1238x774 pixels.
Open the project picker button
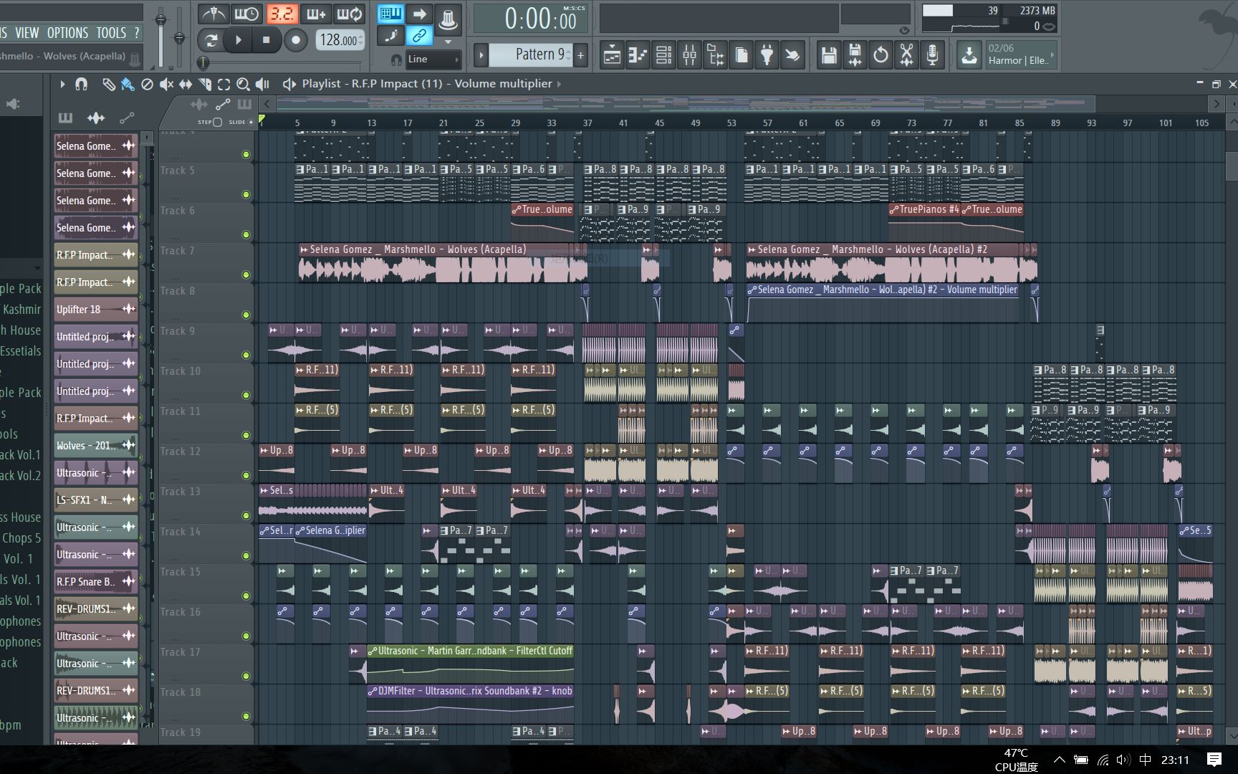pos(741,55)
